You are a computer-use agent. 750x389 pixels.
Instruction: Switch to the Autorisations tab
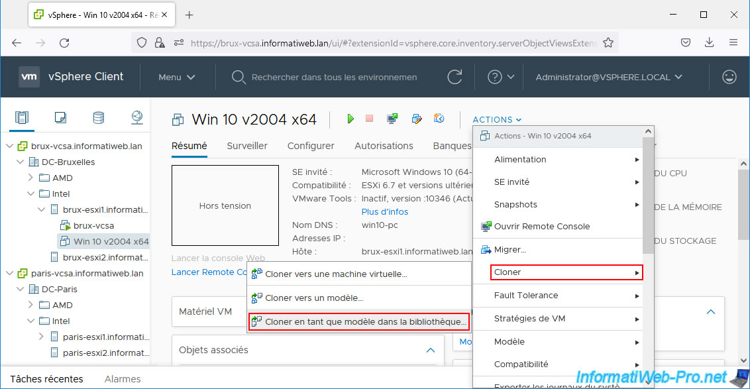point(384,146)
